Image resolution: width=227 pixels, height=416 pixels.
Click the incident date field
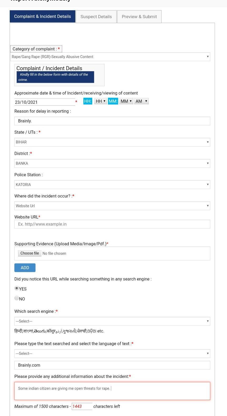pos(45,102)
